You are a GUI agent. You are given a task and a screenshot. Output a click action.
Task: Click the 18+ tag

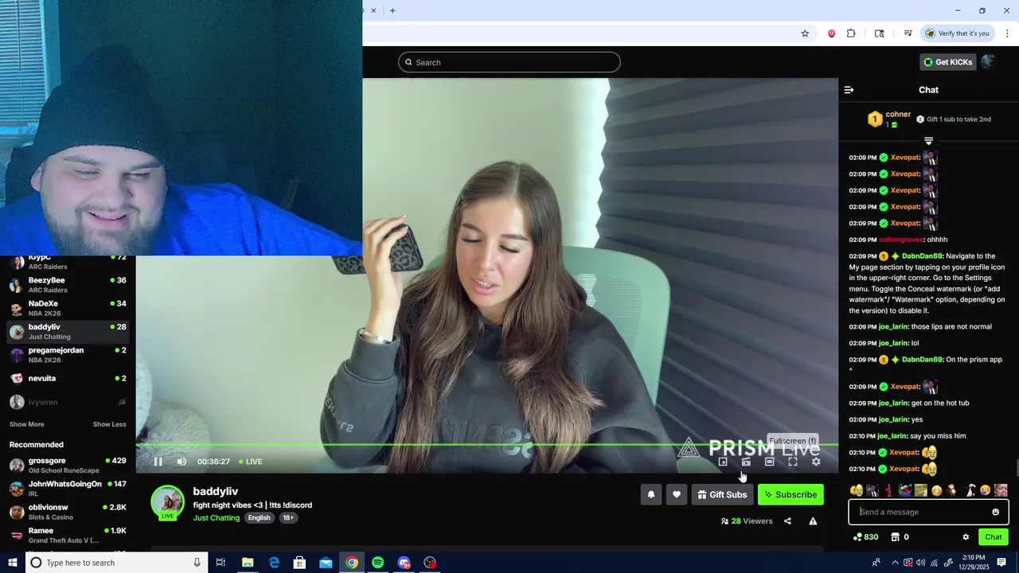tap(288, 518)
